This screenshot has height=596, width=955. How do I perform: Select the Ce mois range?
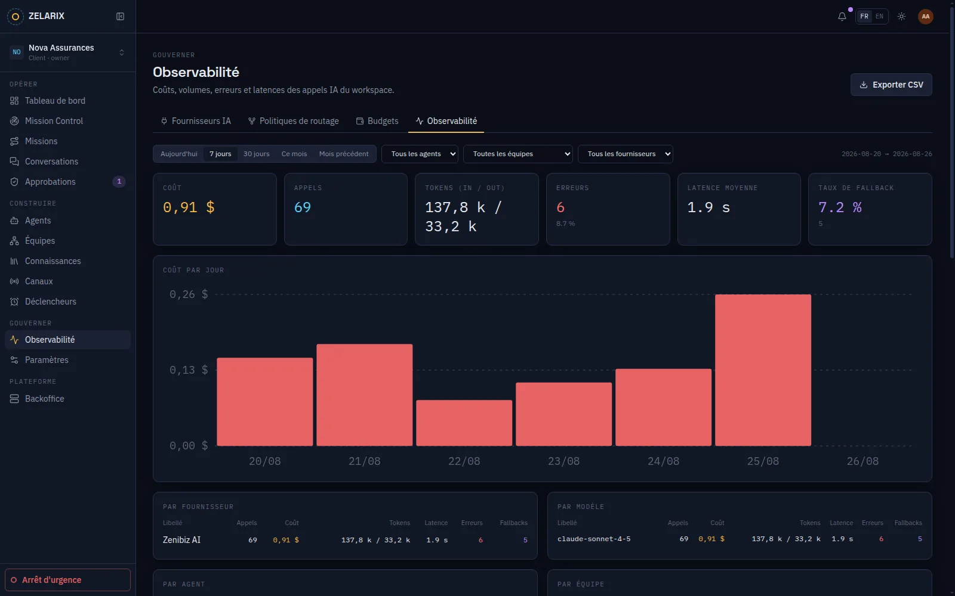[294, 154]
